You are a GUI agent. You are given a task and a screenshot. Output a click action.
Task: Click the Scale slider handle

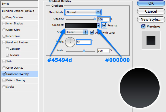click(84, 51)
